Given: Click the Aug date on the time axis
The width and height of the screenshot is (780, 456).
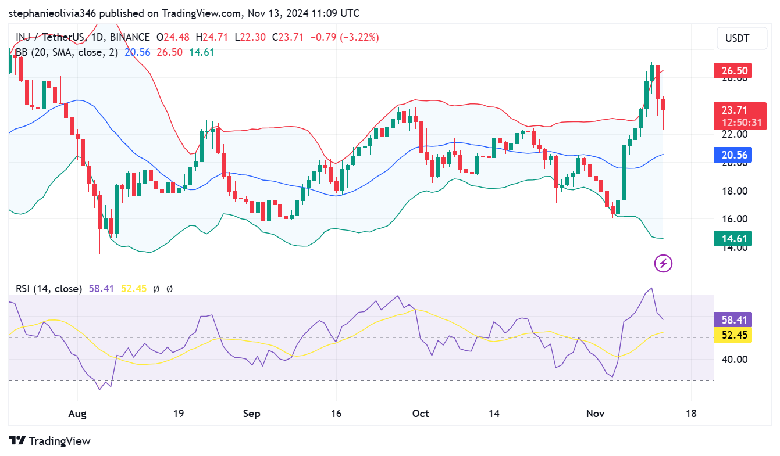Looking at the screenshot, I should click(77, 414).
